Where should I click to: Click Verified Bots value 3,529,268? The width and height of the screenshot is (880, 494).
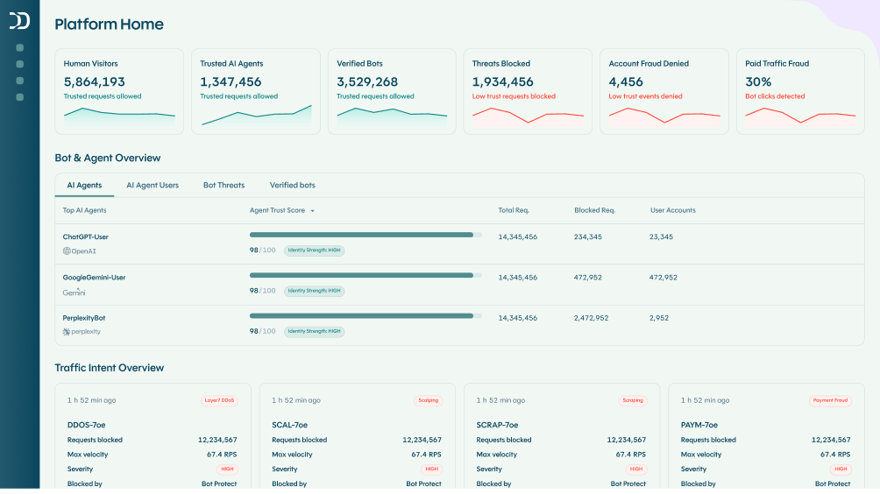pos(367,81)
